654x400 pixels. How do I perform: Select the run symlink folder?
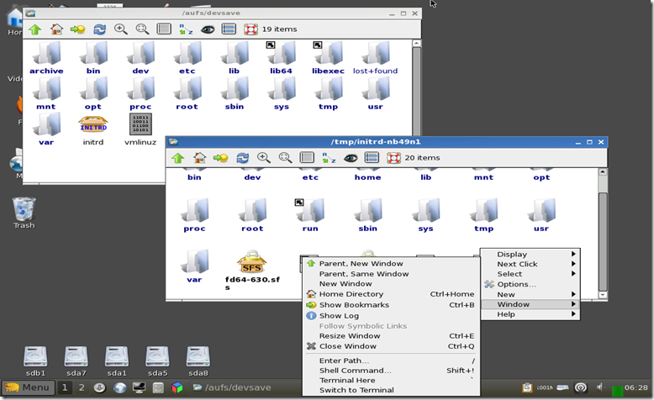click(310, 215)
